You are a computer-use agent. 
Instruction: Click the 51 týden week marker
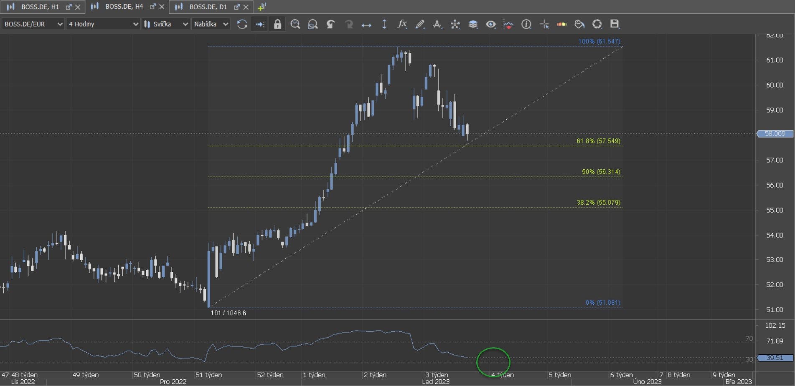coord(208,375)
